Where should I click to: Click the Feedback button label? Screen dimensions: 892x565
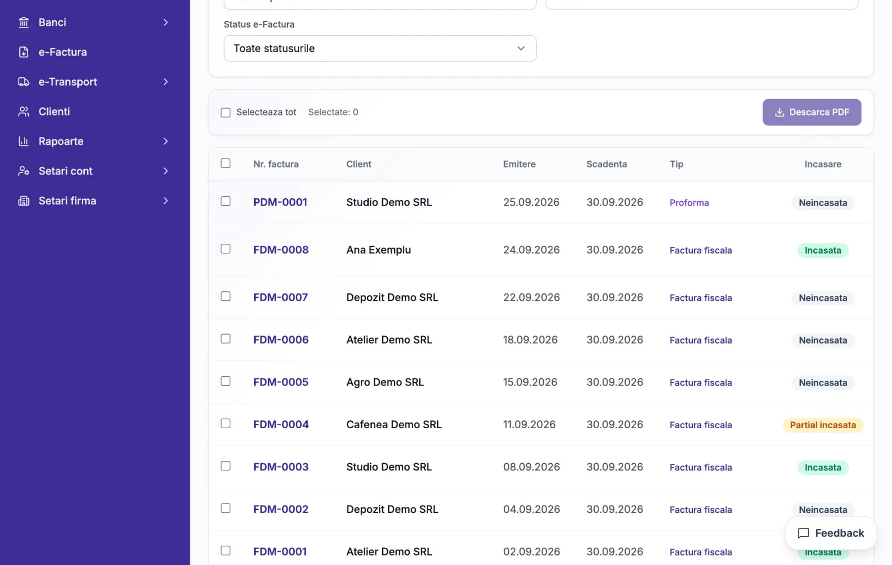[x=839, y=533]
